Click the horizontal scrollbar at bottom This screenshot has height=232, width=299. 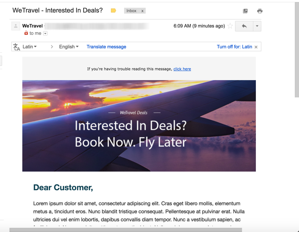pos(126,230)
